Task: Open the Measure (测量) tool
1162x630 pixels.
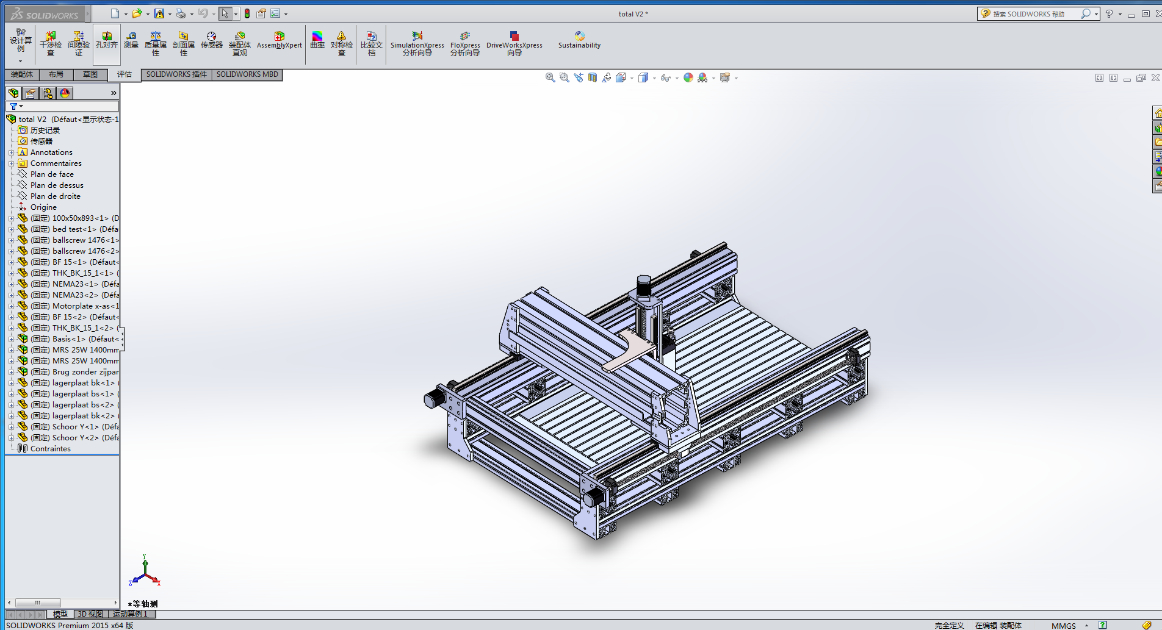Action: [131, 41]
